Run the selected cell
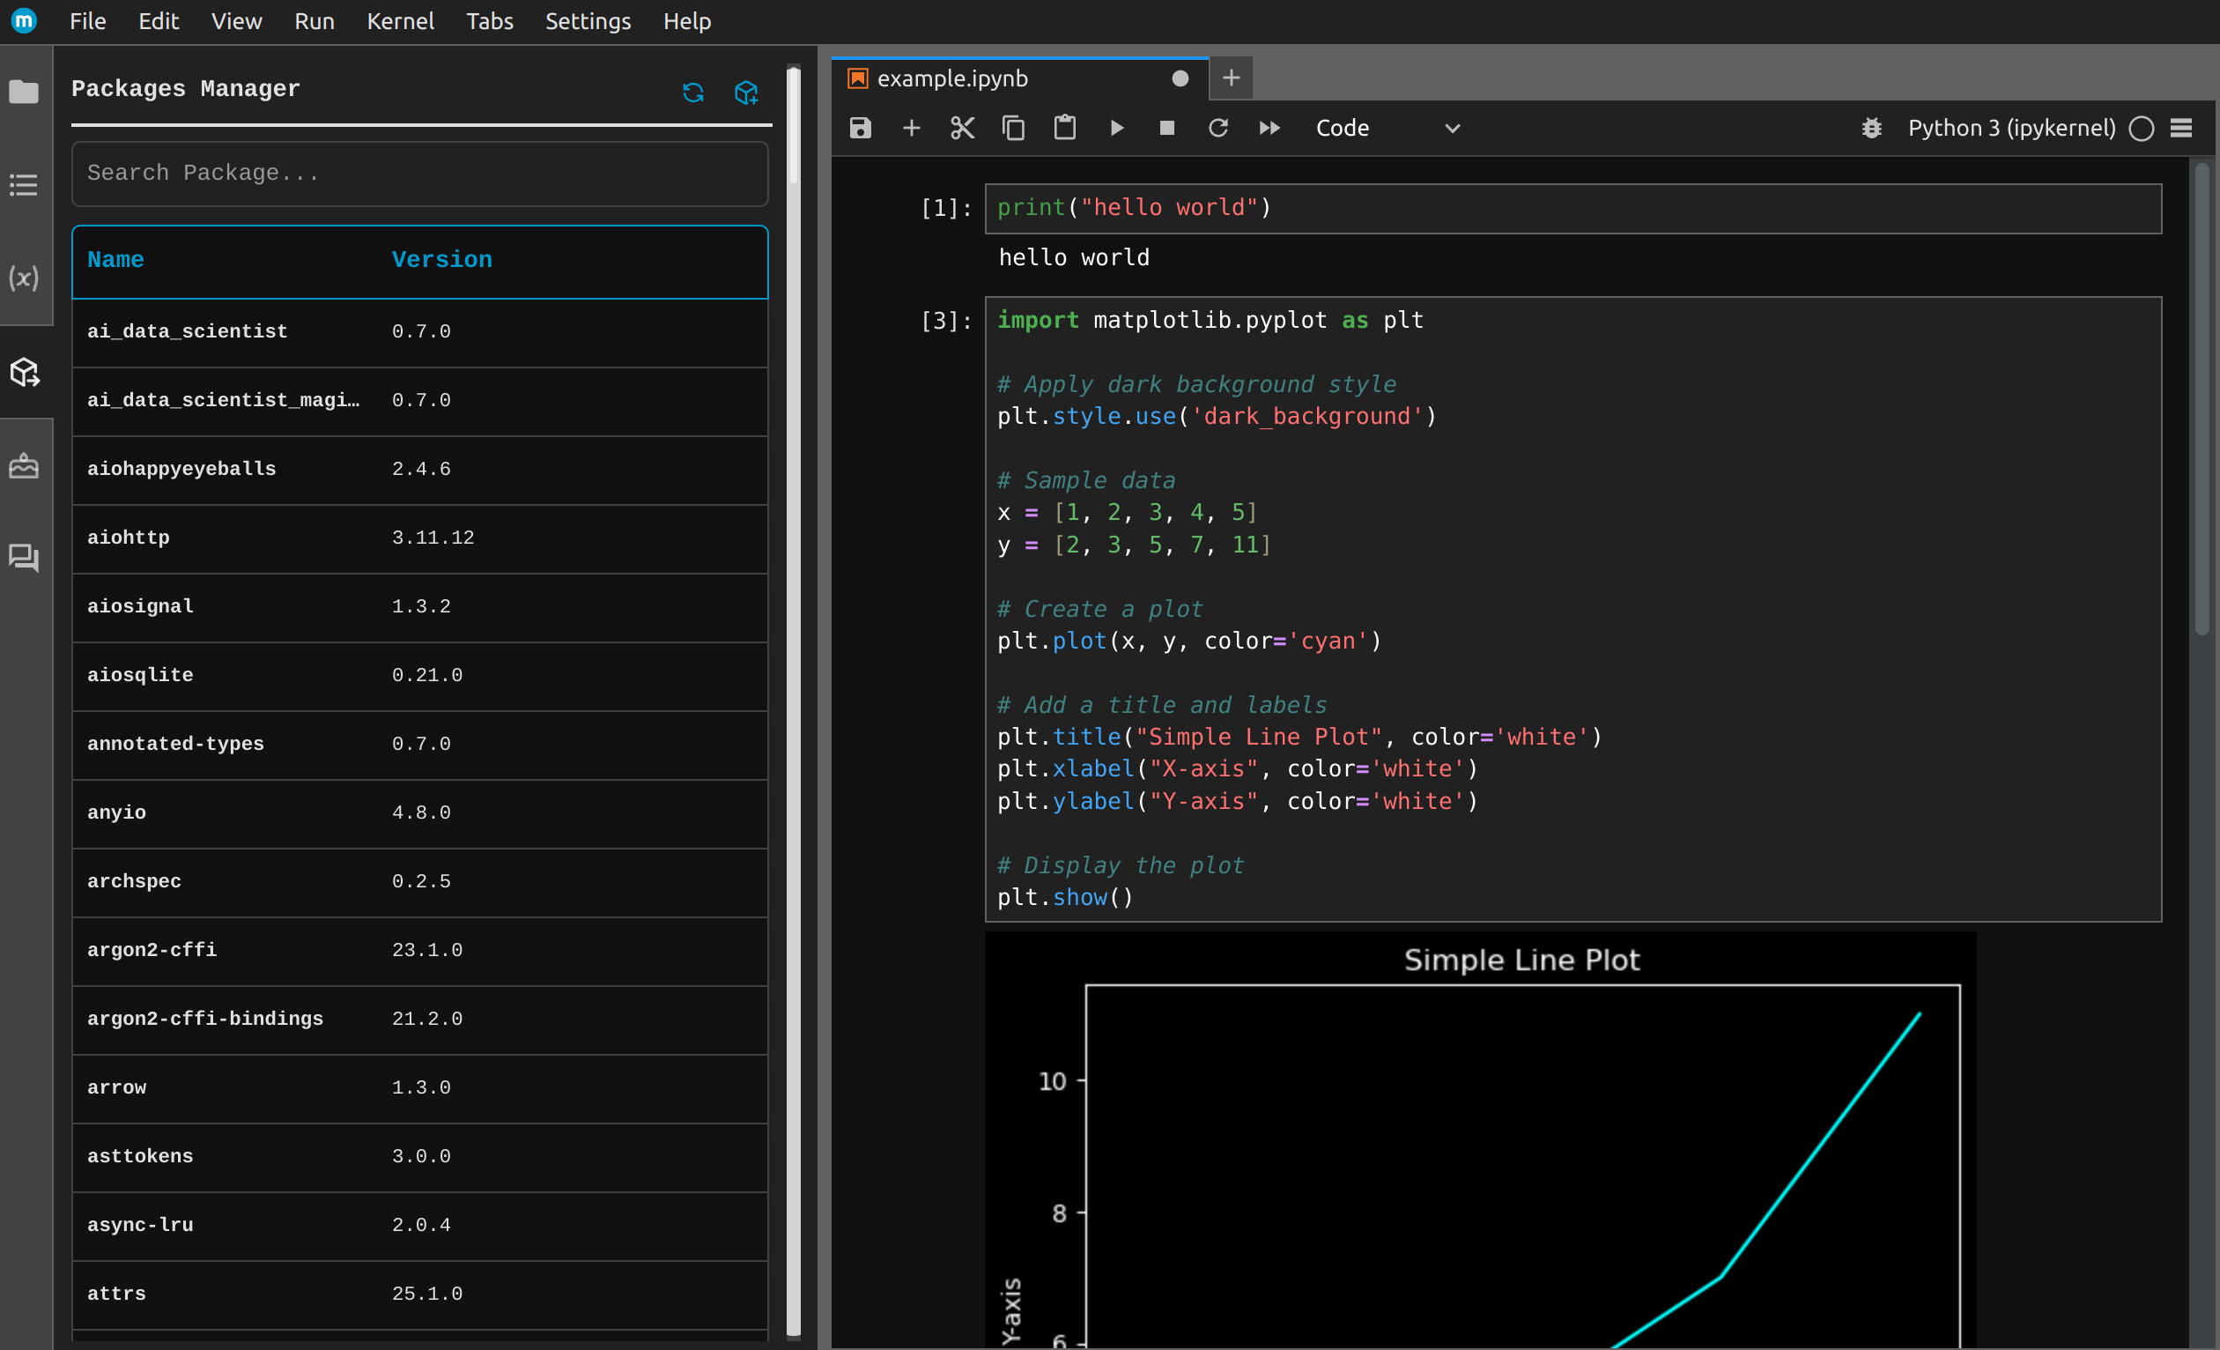Image resolution: width=2220 pixels, height=1350 pixels. coord(1116,128)
